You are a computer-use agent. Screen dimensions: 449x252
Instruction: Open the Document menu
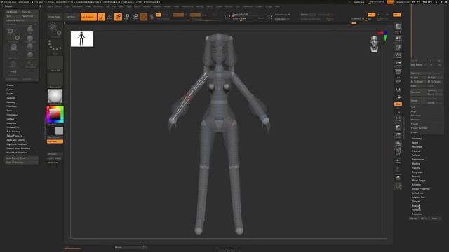tap(77, 6)
